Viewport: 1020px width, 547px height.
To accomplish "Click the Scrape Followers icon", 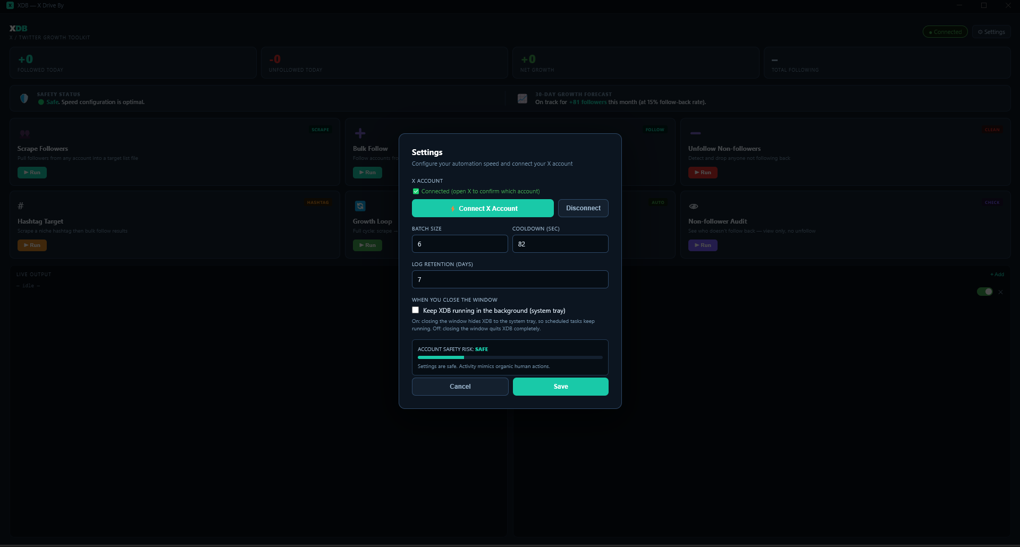I will [x=24, y=133].
